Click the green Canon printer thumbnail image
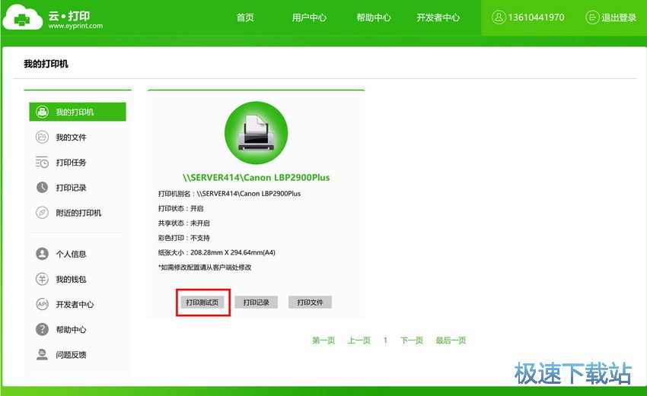Screen dimensions: 647x396 (256, 134)
